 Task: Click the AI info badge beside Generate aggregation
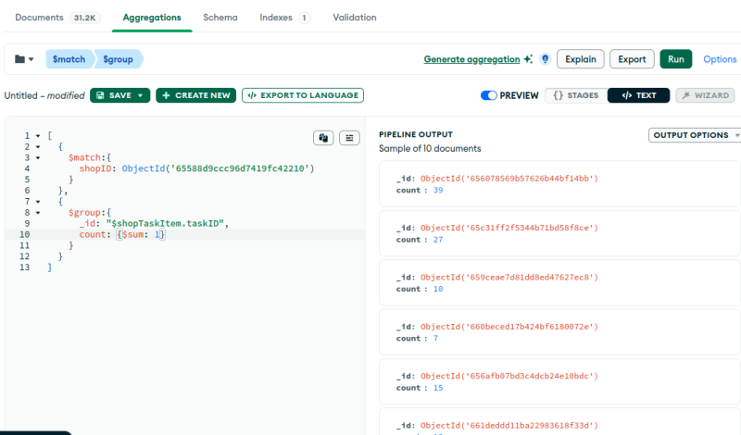click(545, 59)
